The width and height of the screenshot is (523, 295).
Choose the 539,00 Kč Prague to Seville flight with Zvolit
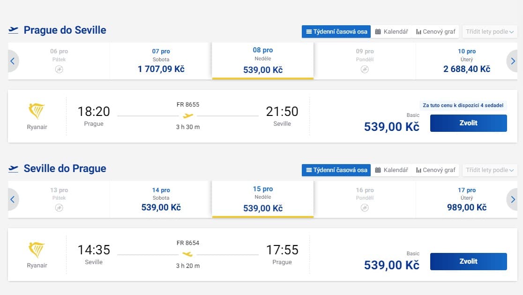click(468, 123)
